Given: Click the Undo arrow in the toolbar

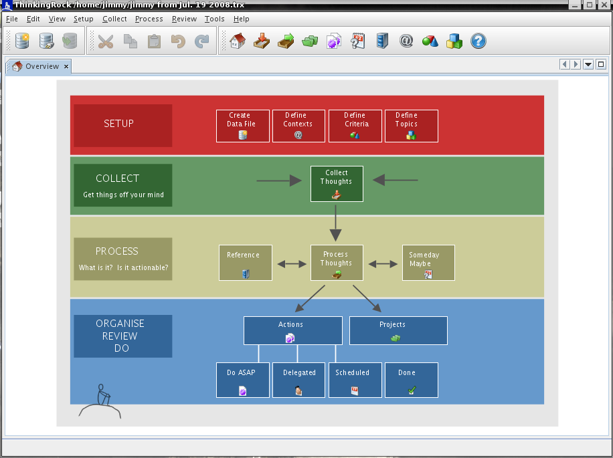Looking at the screenshot, I should click(178, 41).
